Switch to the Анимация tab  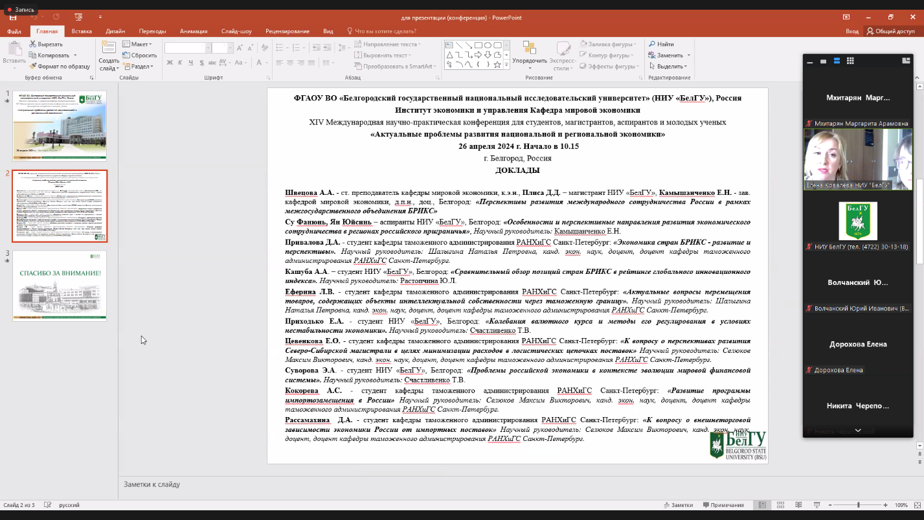pos(194,31)
